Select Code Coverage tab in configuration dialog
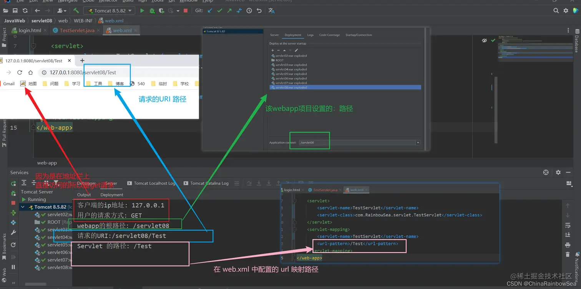 [329, 35]
